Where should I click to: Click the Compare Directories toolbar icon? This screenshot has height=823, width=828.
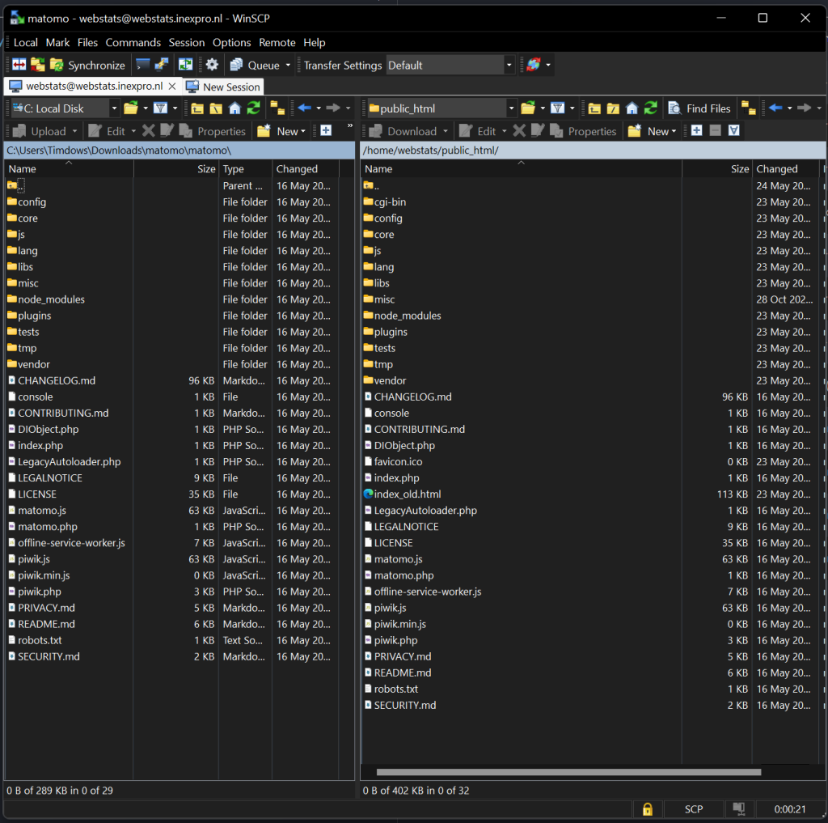point(19,65)
